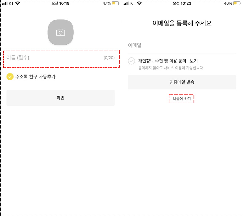Click the 나중에 하기 link

[182, 99]
